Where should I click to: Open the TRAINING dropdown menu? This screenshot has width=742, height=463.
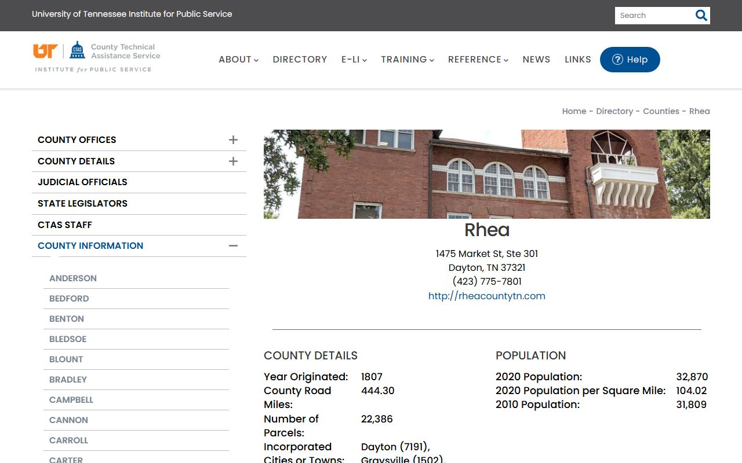click(407, 60)
